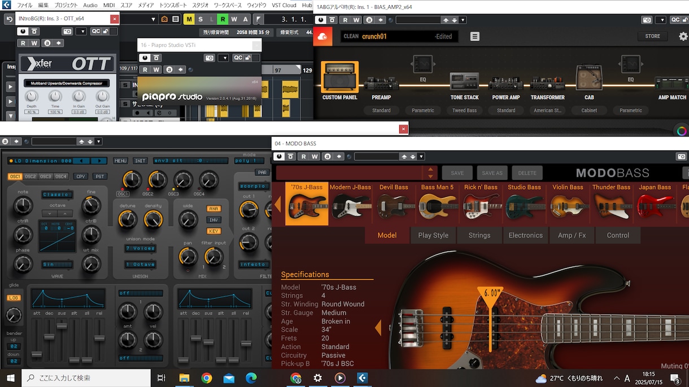Open the AMP MATCH module
This screenshot has height=387, width=689.
coord(672,85)
